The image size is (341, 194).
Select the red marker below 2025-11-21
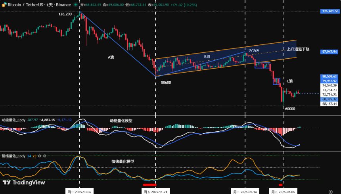[x=149, y=184]
